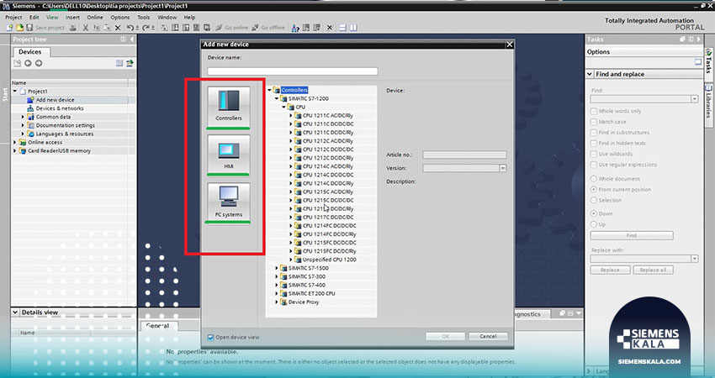Enable the Whole words only checkbox
This screenshot has height=378, width=715.
tap(594, 111)
